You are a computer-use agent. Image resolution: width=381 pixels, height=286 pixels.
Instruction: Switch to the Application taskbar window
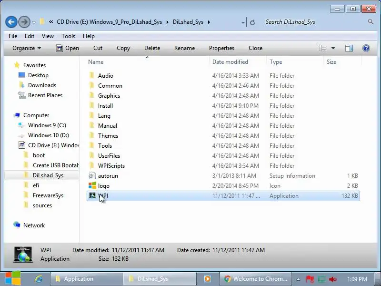click(87, 279)
